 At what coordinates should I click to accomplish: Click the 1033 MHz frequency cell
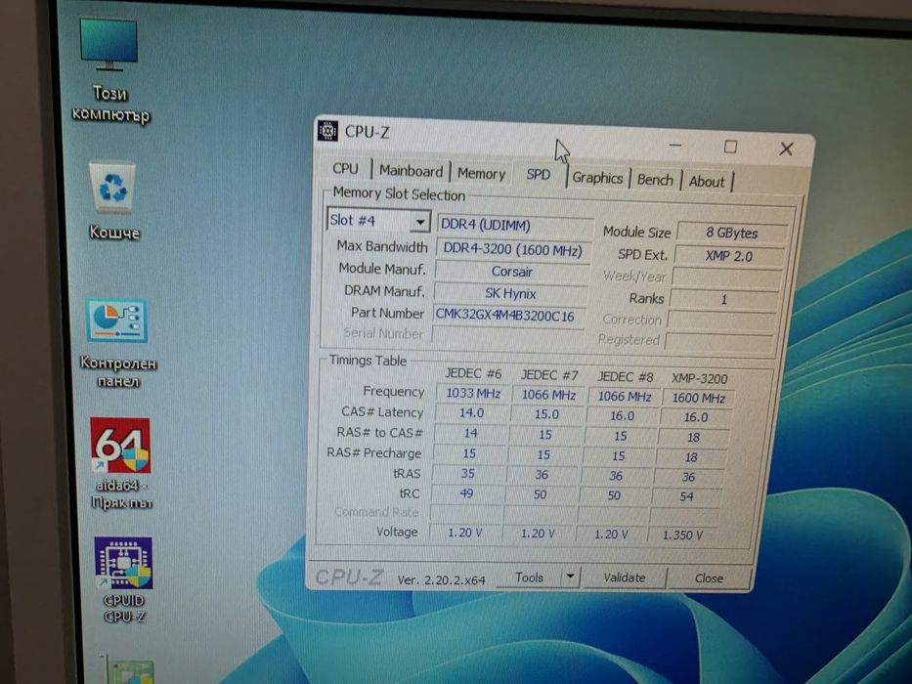tap(473, 393)
